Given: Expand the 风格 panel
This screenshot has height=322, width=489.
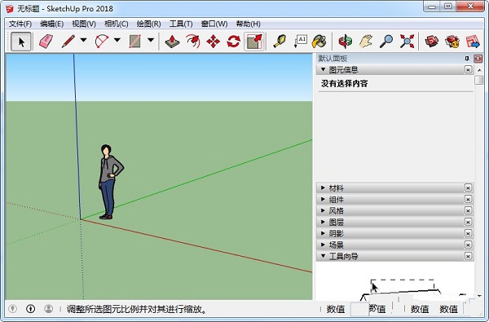Looking at the screenshot, I should (323, 210).
